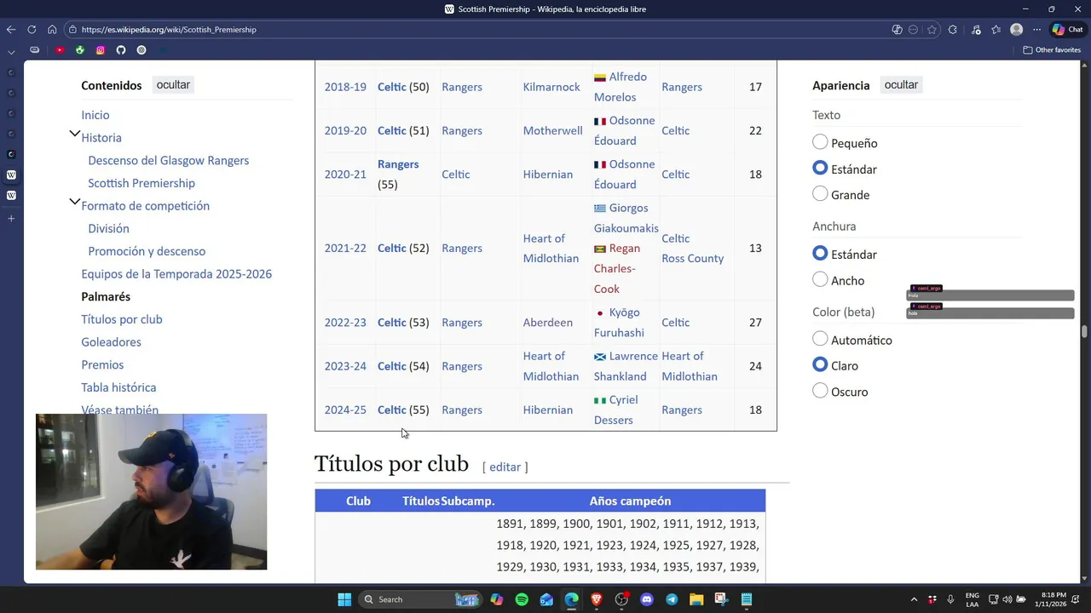
Task: Open the browser home page icon
Action: coord(52,30)
